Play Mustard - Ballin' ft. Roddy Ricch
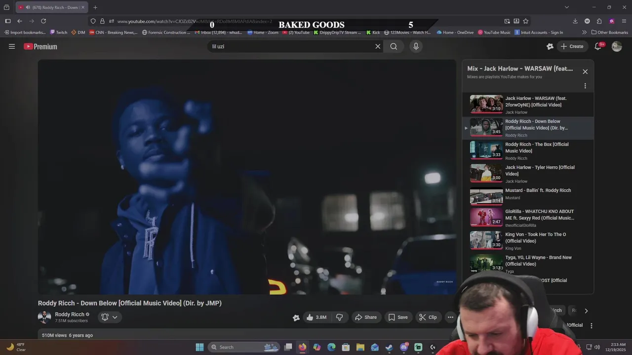Viewport: 632px width, 355px height. click(528, 196)
